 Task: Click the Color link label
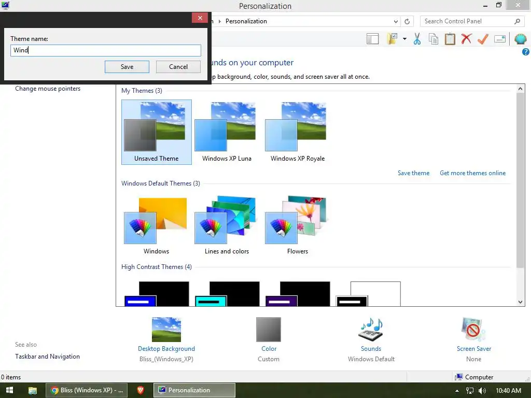(269, 349)
